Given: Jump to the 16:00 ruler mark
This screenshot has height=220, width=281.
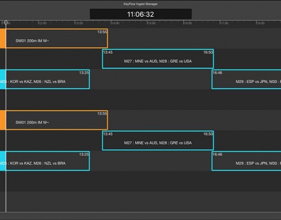Looking at the screenshot, I should click(x=188, y=23).
